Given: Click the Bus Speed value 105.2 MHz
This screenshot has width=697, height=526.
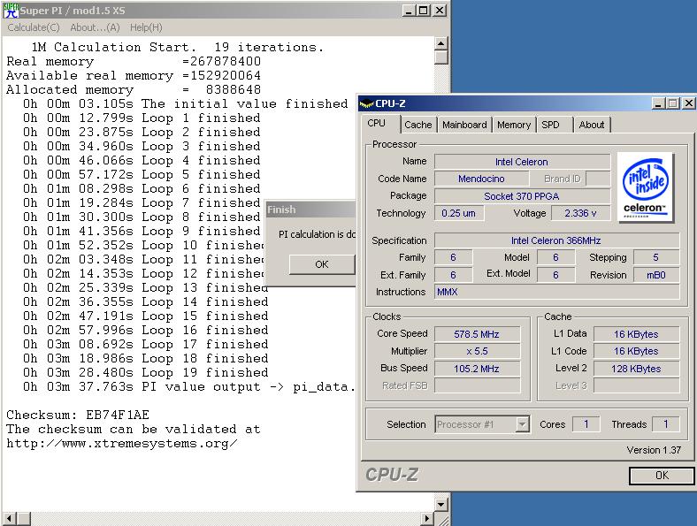Looking at the screenshot, I should pyautogui.click(x=477, y=369).
